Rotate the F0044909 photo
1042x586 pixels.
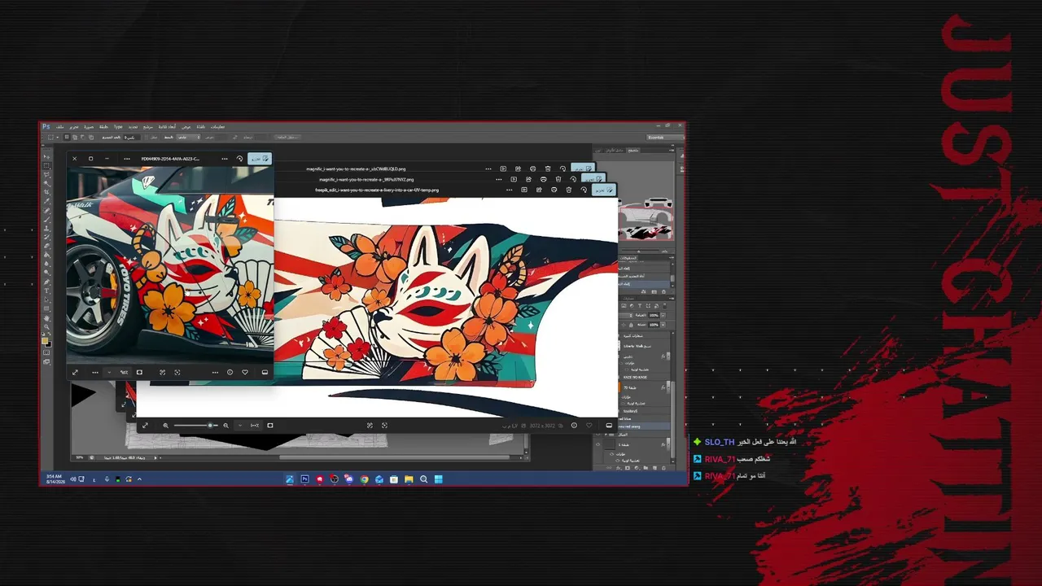pyautogui.click(x=239, y=159)
